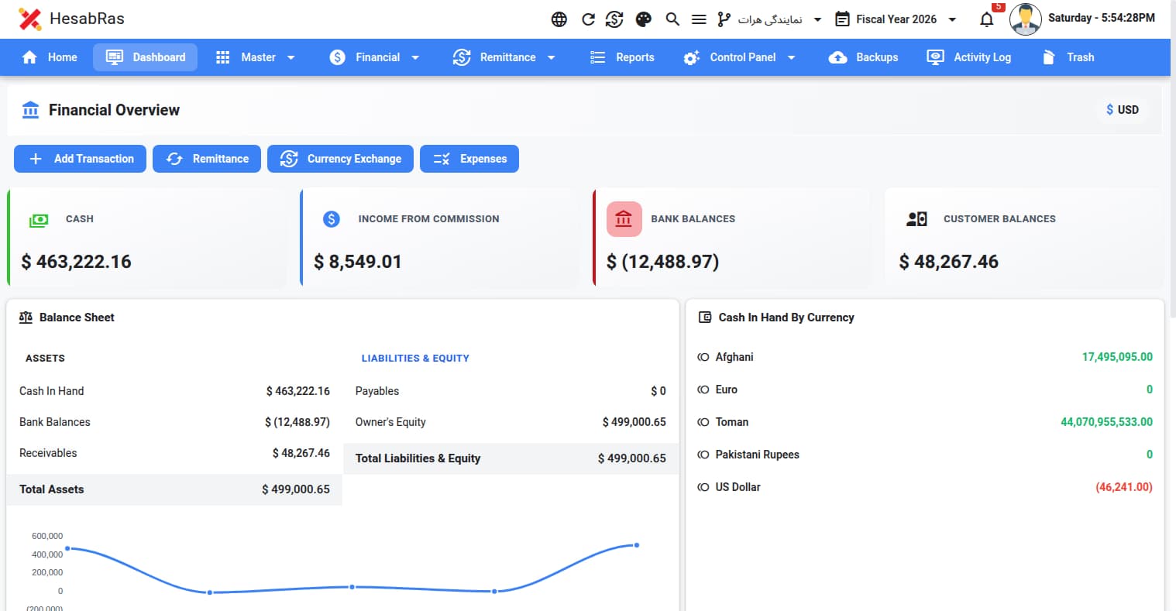Screen dimensions: 1176x611
Task: Expand the Control Panel menu
Action: pos(740,57)
